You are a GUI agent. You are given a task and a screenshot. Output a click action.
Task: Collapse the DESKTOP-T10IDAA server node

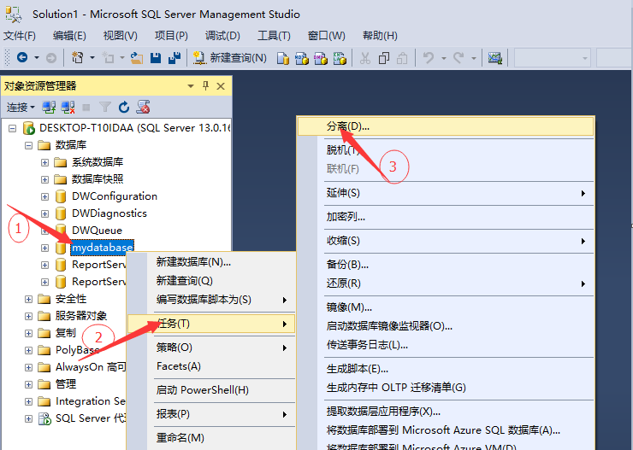[13, 129]
